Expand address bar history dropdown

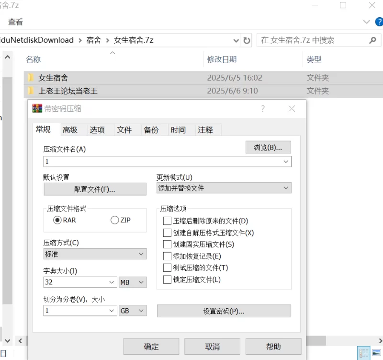click(x=236, y=40)
